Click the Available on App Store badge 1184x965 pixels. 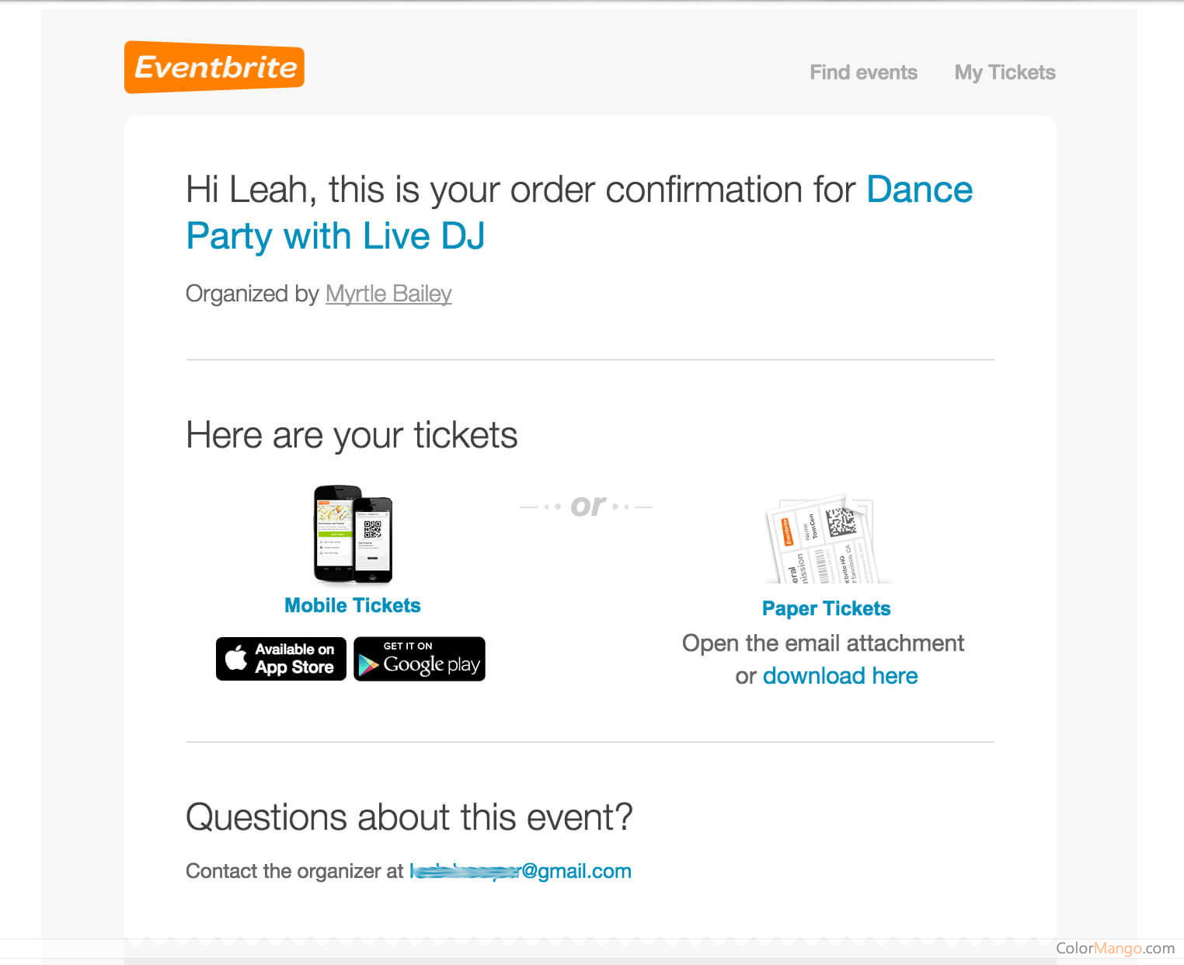281,659
